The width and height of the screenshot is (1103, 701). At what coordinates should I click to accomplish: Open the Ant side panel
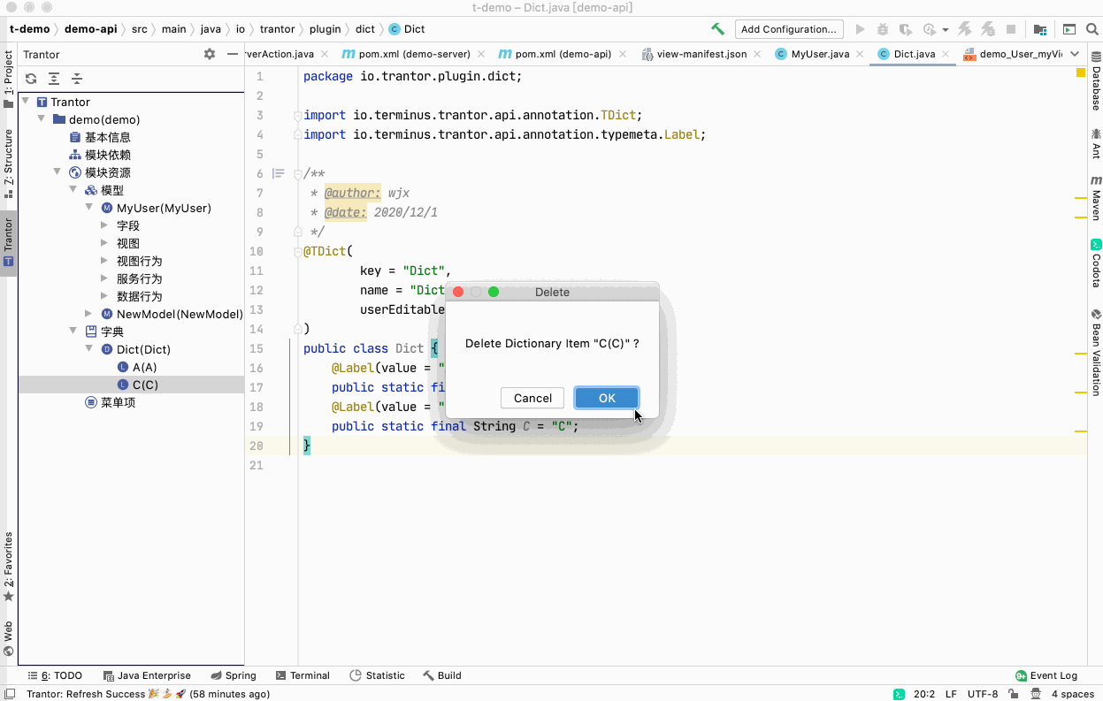click(x=1096, y=143)
